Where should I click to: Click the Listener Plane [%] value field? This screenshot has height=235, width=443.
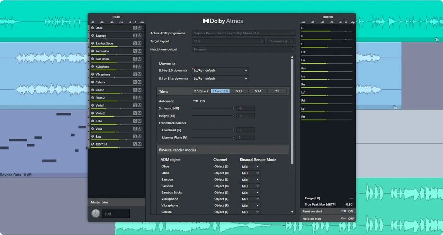(245, 137)
